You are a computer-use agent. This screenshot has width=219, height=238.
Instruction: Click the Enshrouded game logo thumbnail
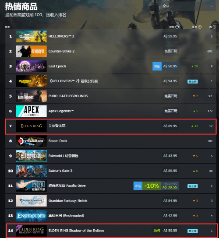point(31,216)
